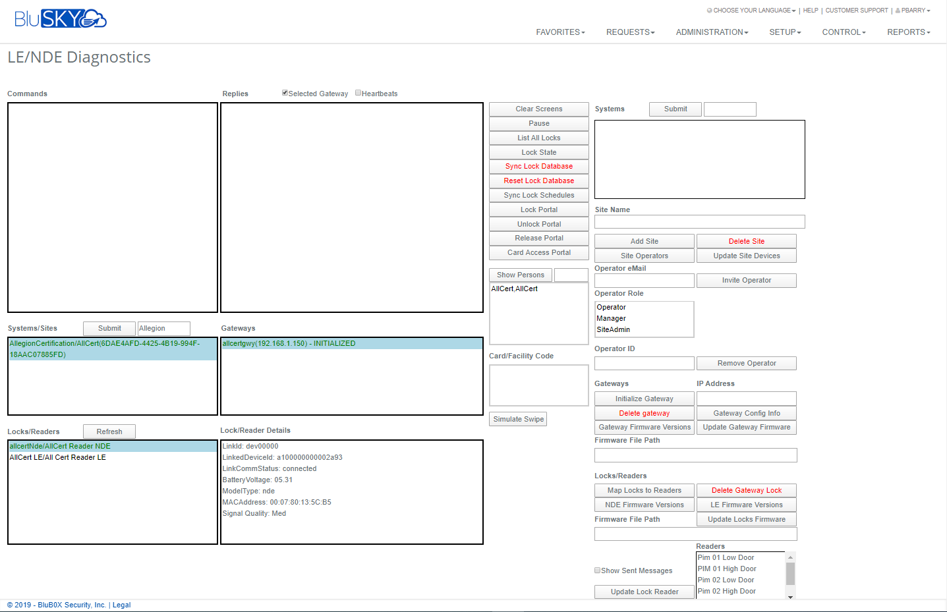The width and height of the screenshot is (947, 612).
Task: Select SiteAdmin in the Operator Role list
Action: (613, 329)
